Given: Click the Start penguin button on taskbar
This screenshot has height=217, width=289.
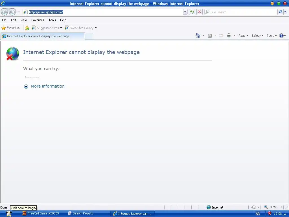Looking at the screenshot, I should click(x=9, y=214).
